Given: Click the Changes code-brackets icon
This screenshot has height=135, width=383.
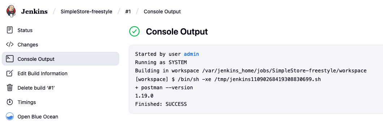Looking at the screenshot, I should tap(10, 45).
